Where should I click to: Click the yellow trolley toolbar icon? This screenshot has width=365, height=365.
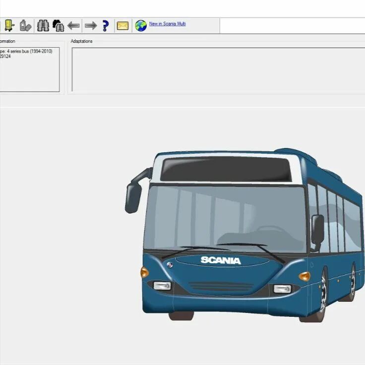tap(9, 25)
